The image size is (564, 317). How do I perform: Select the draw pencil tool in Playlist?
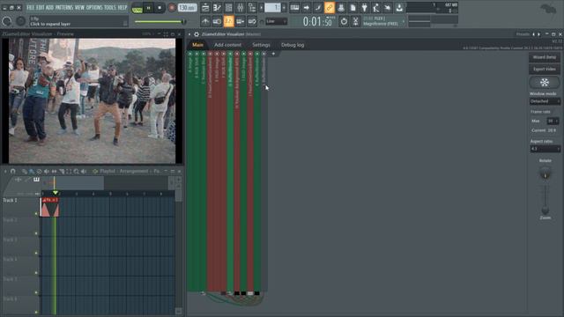click(x=24, y=172)
